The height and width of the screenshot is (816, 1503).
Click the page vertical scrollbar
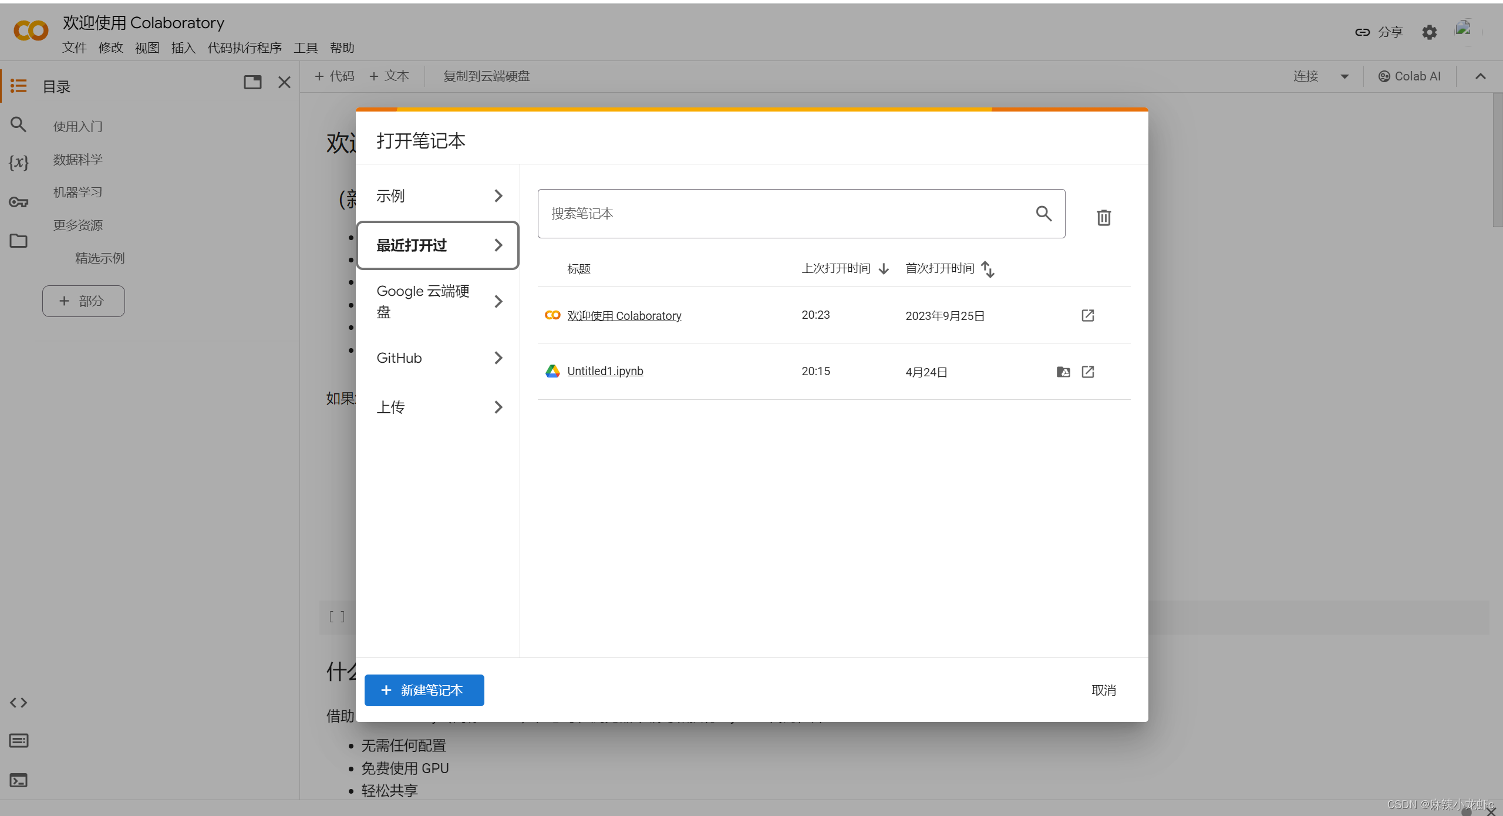(x=1497, y=160)
